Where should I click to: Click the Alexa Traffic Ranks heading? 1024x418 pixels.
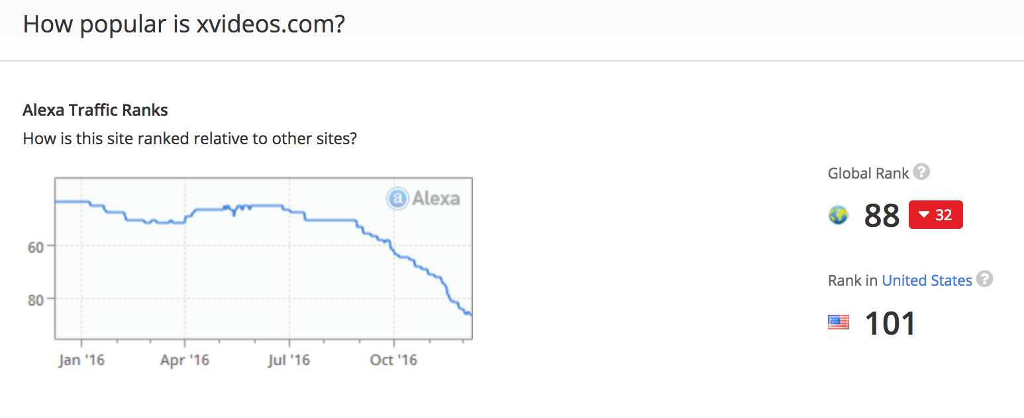coord(95,110)
